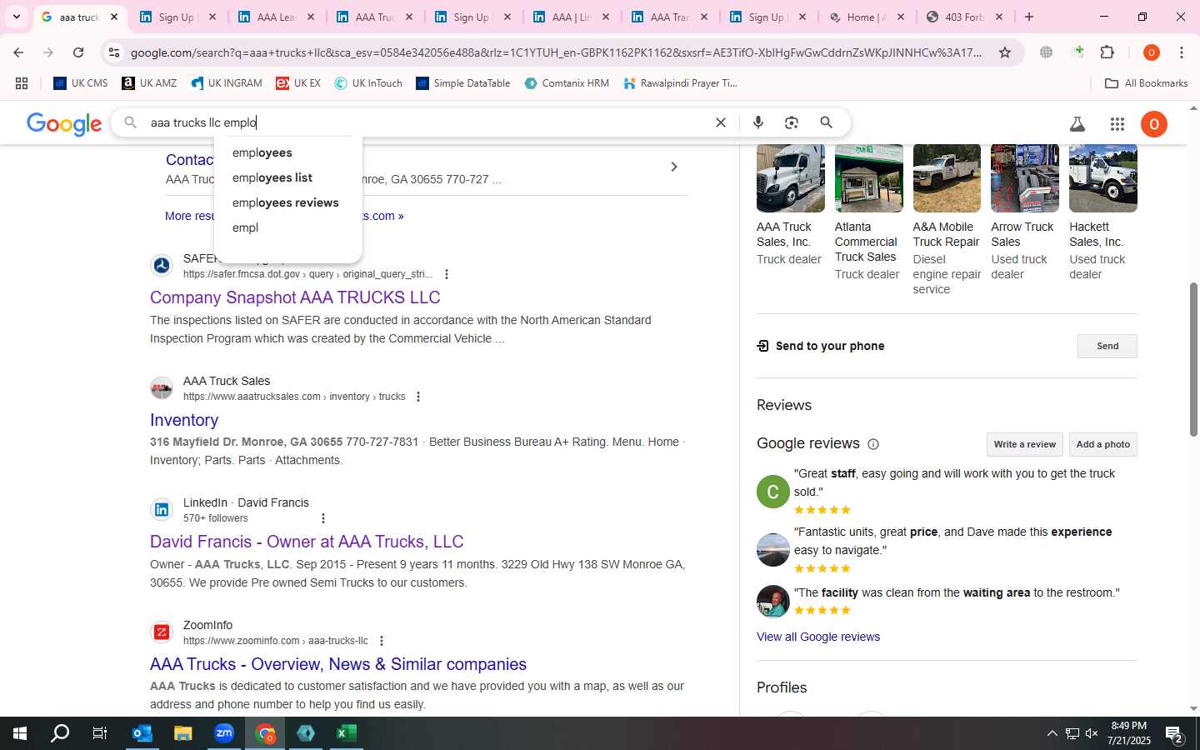Open the Inventory result link
Viewport: 1200px width, 750px height.
(184, 420)
